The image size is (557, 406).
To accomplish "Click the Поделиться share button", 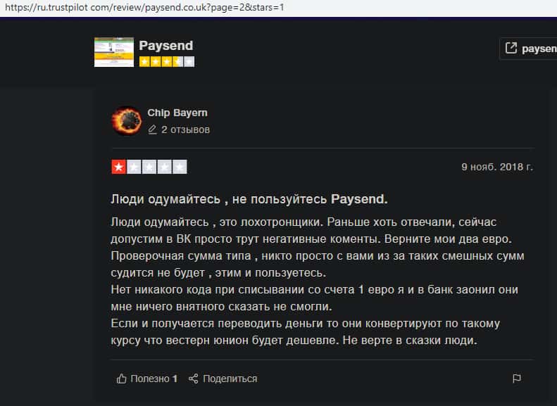I will click(223, 379).
